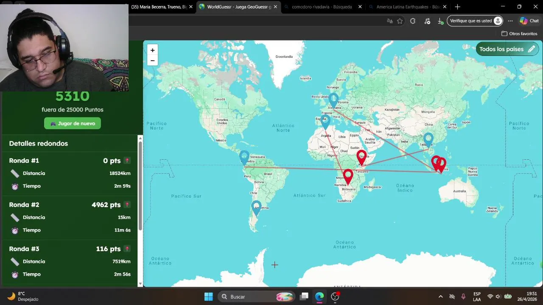Click the Detalles redondos heading
The image size is (543, 305).
39,143
